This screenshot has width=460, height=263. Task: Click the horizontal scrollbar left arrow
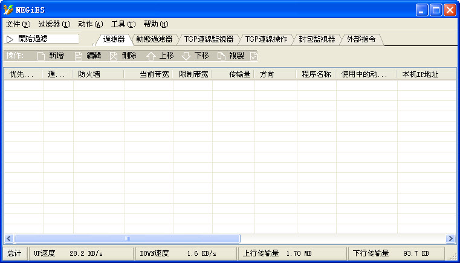point(9,239)
